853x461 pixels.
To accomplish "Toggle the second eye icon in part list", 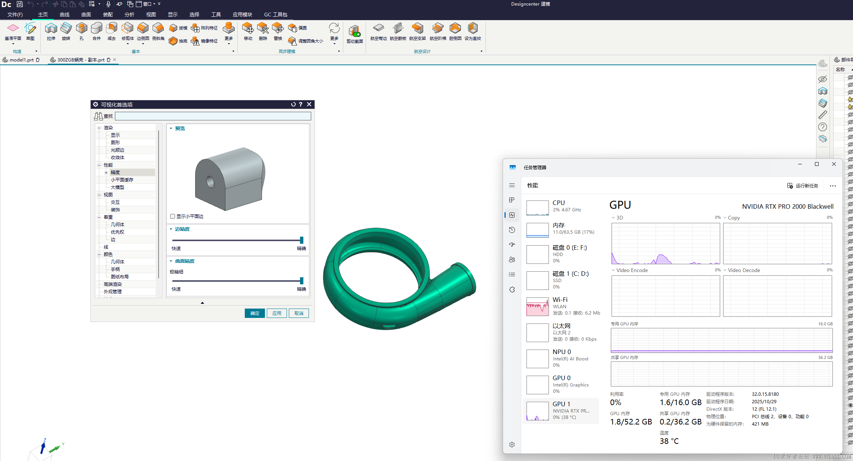I will [850, 85].
